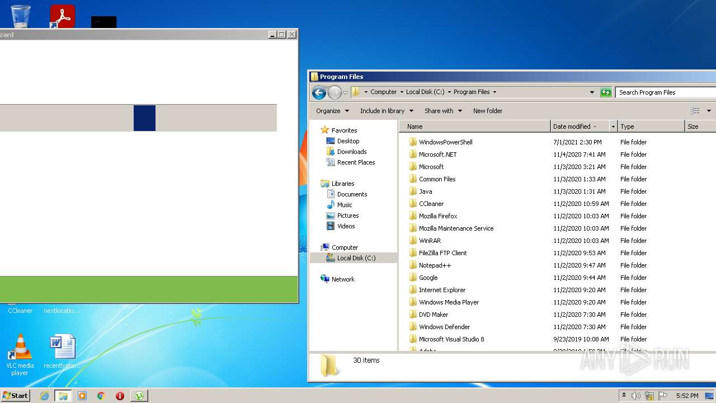Click the forward navigation arrow in Explorer
This screenshot has height=403, width=716.
[335, 92]
